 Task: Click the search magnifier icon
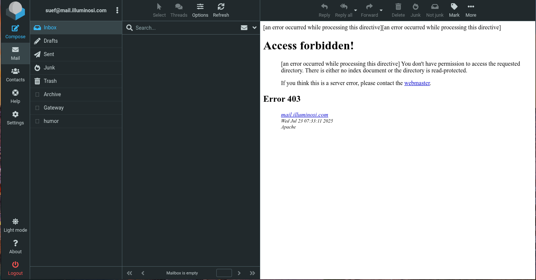(x=129, y=28)
